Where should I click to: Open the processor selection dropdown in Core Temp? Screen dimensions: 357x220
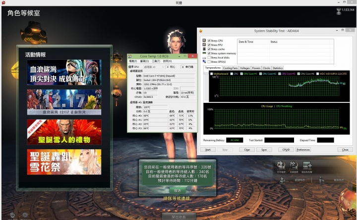click(x=154, y=67)
